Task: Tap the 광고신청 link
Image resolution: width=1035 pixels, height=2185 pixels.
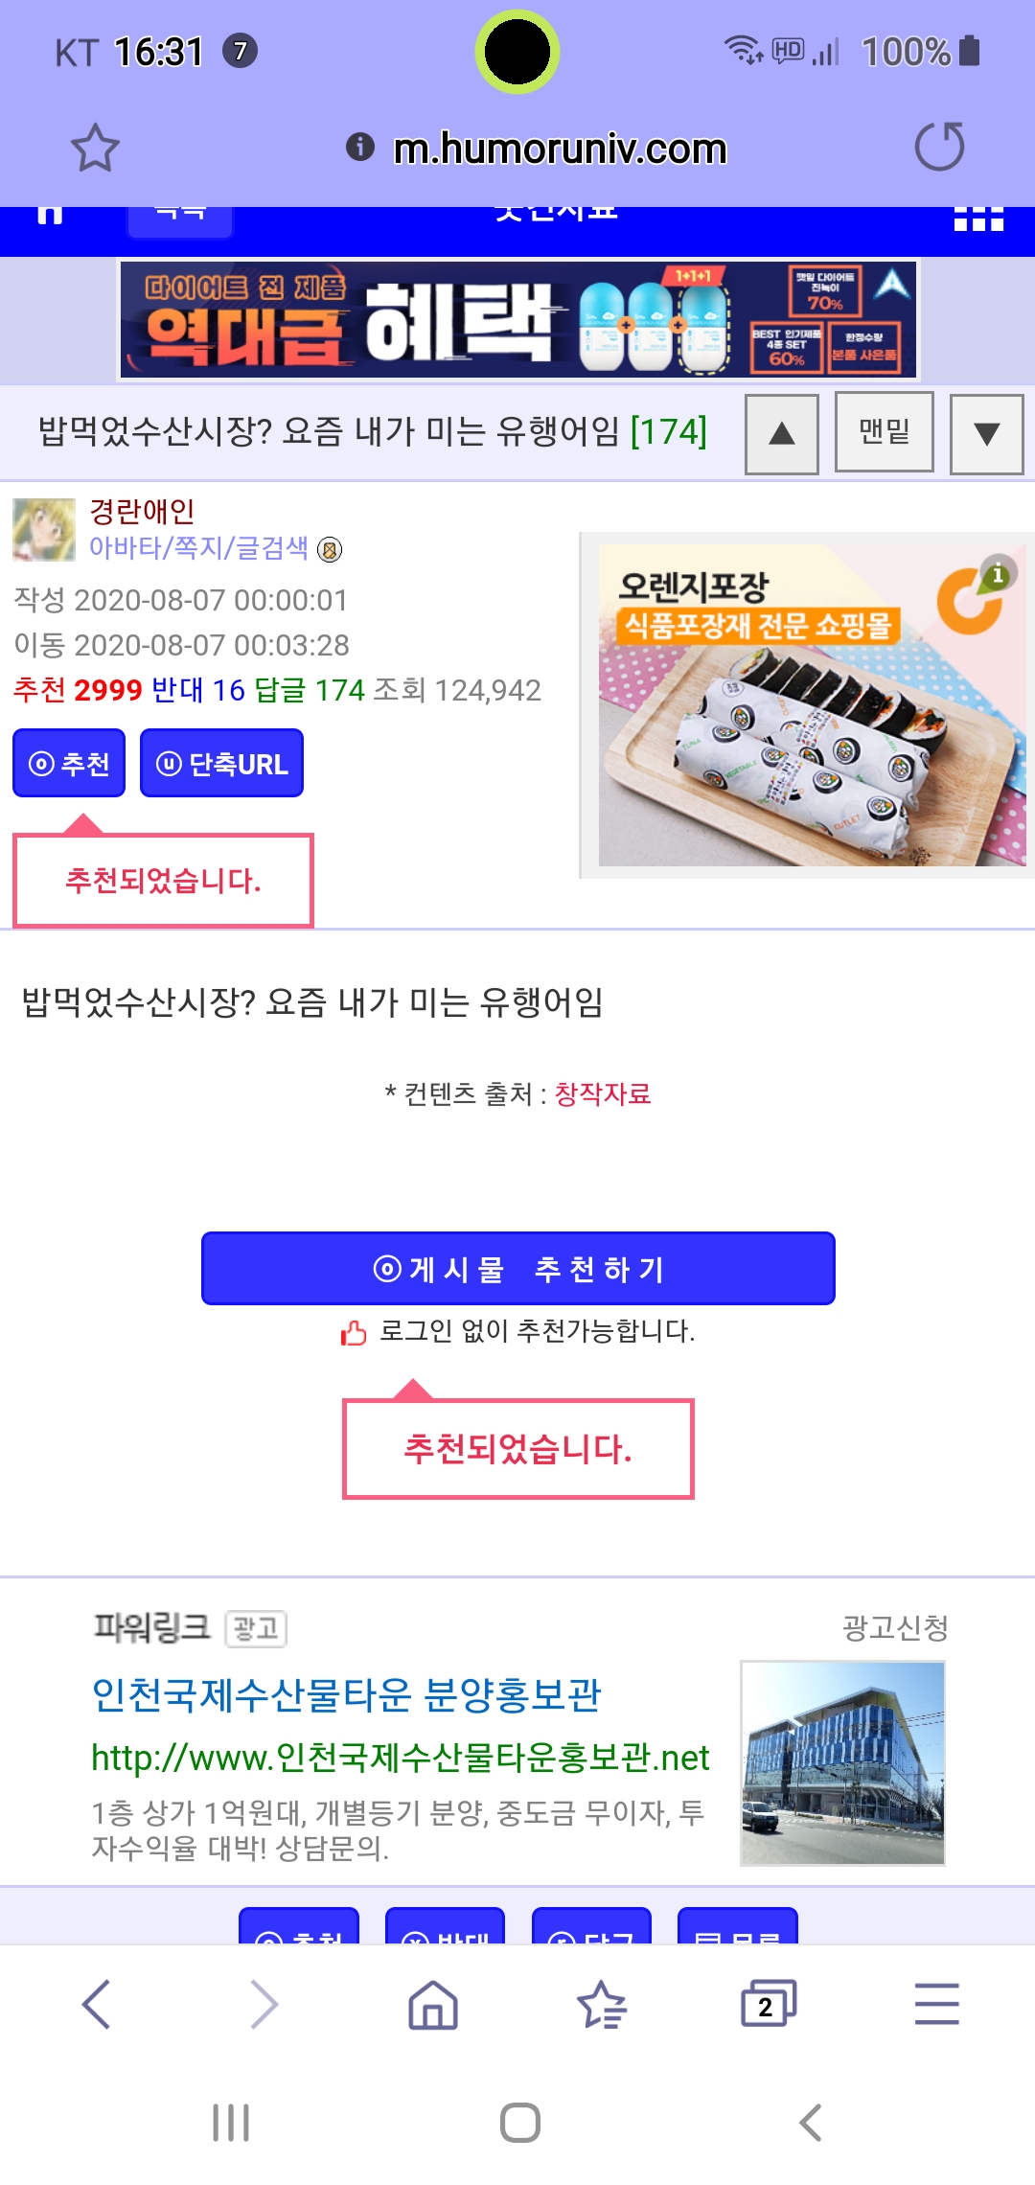Action: tap(895, 1627)
